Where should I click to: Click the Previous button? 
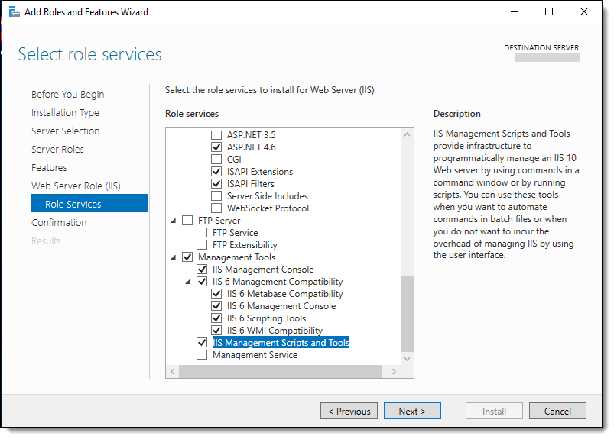tap(349, 411)
